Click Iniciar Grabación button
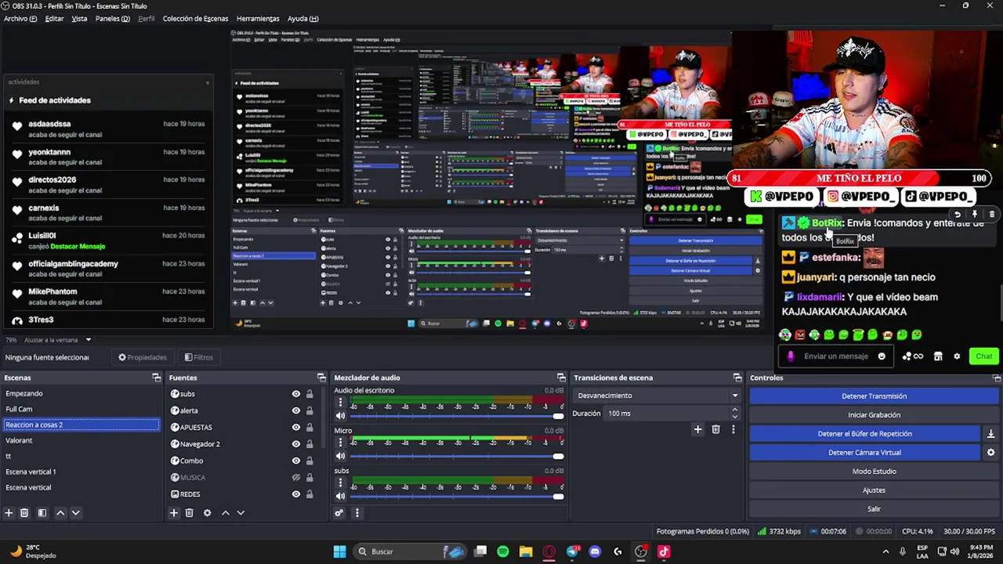 [874, 415]
